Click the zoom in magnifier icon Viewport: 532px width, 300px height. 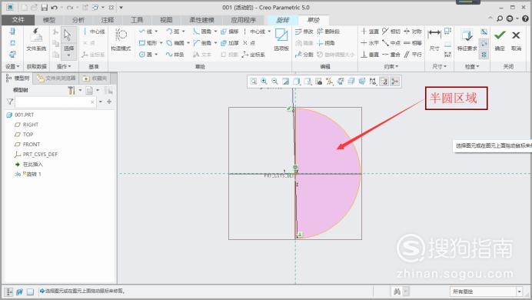pos(264,81)
